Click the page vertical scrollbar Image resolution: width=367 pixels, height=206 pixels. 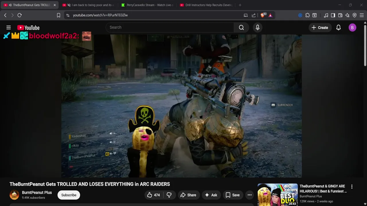[365, 46]
